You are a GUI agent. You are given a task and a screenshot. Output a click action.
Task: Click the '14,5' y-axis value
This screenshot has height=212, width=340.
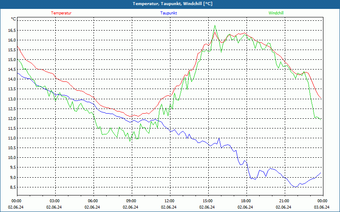tap(12, 70)
